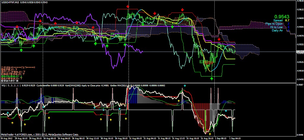Click the Spread 0.7 info label

coord(281,20)
